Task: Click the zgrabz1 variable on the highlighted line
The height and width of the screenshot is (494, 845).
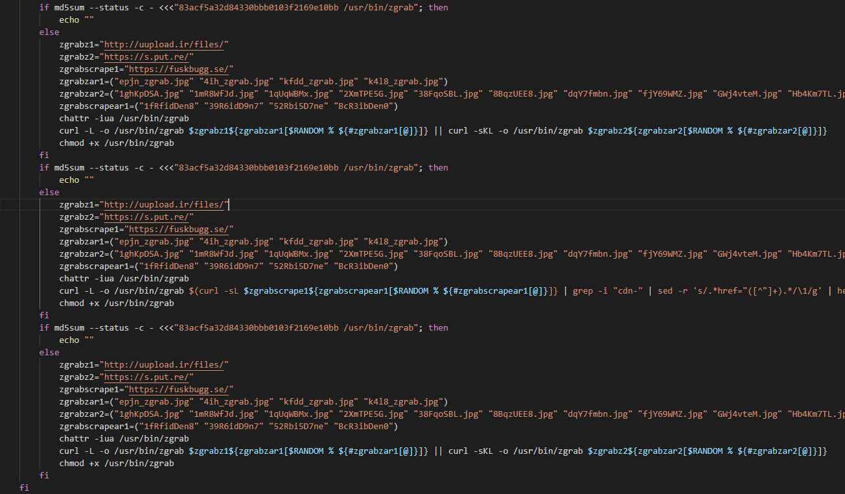Action: [x=76, y=204]
